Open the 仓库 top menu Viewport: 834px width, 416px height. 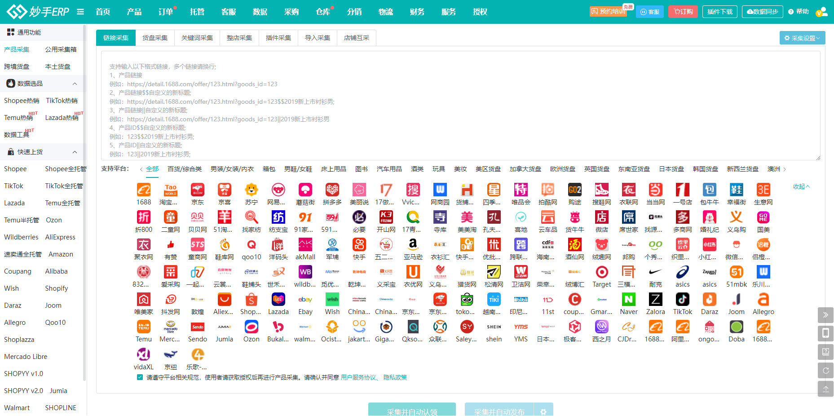(323, 12)
